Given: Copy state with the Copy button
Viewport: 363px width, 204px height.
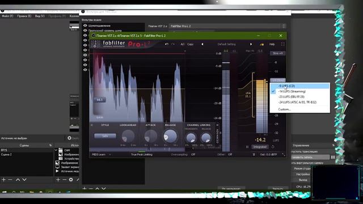Looking at the screenshot, I should tap(191, 44).
